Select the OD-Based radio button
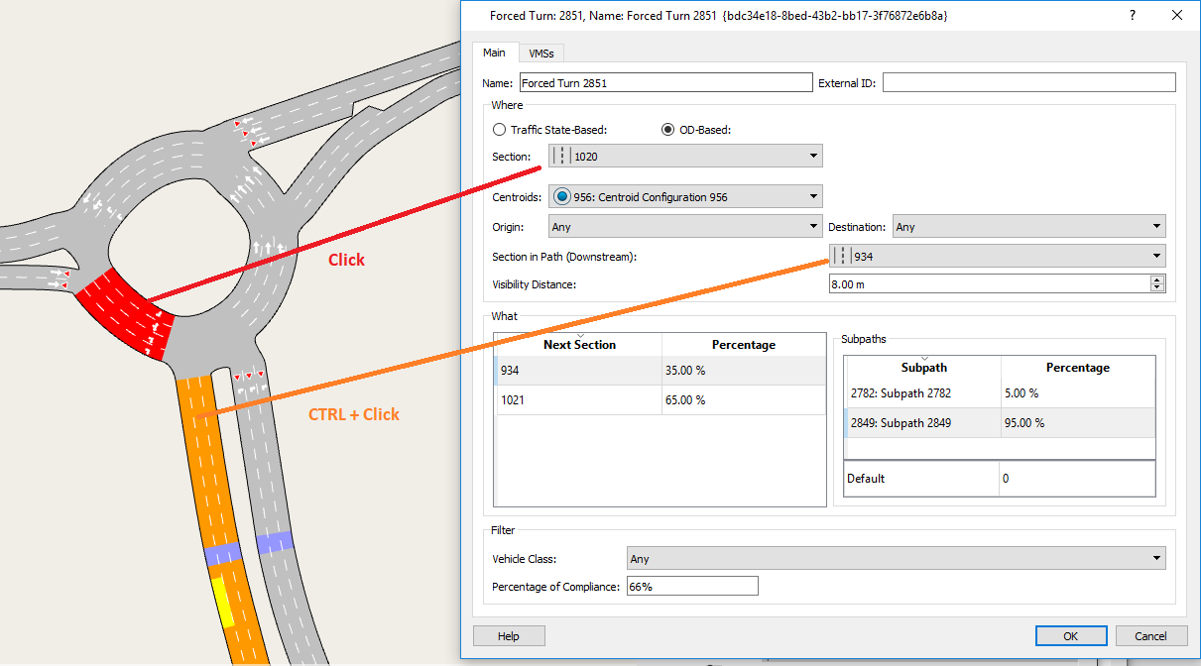The image size is (1201, 666). tap(668, 130)
